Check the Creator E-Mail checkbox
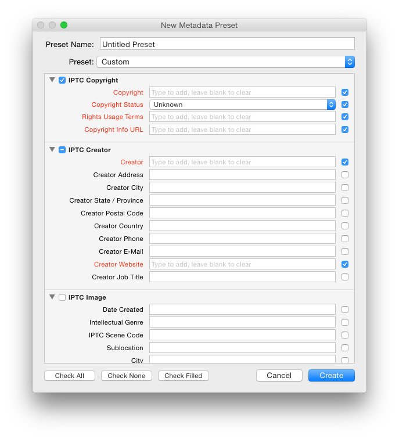 tap(345, 251)
